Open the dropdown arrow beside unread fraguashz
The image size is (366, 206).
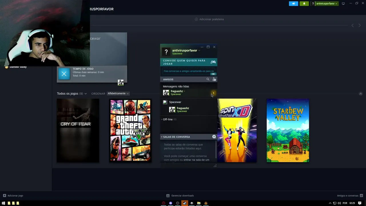[184, 91]
